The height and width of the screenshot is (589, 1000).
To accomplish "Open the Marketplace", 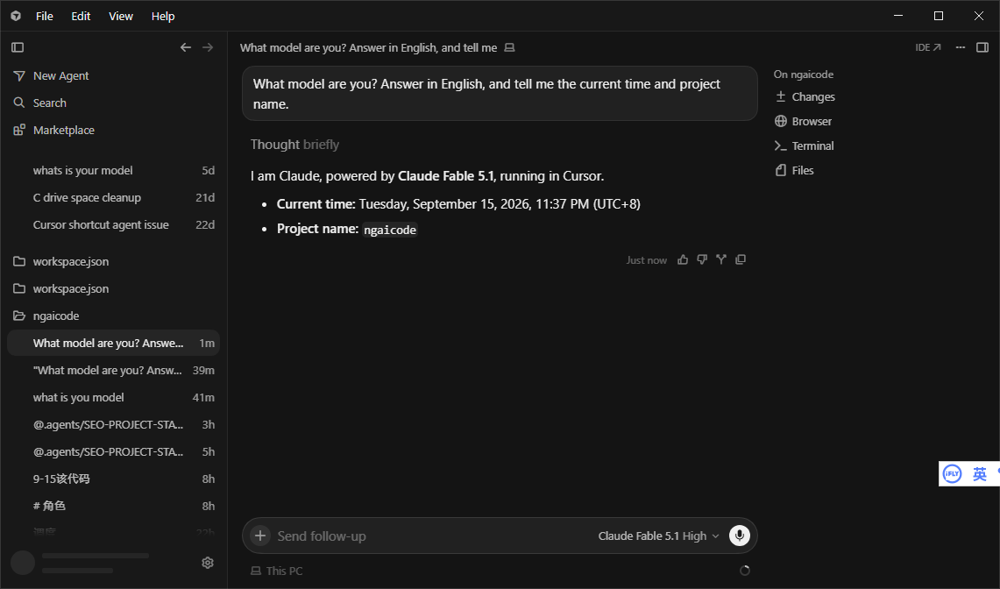I will (x=114, y=131).
